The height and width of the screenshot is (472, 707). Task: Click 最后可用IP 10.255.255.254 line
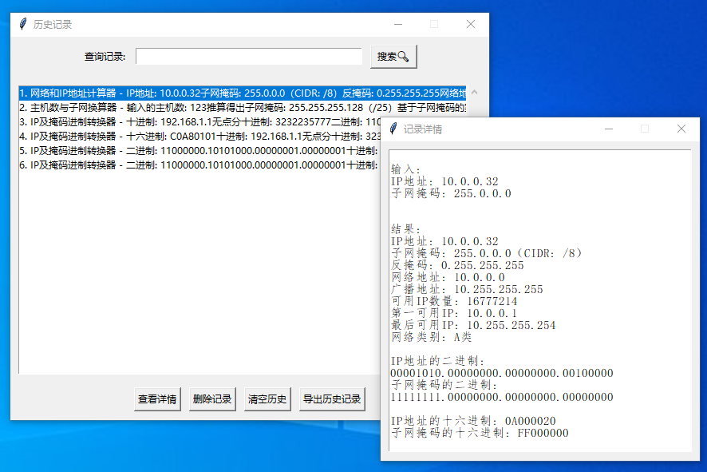pos(473,325)
